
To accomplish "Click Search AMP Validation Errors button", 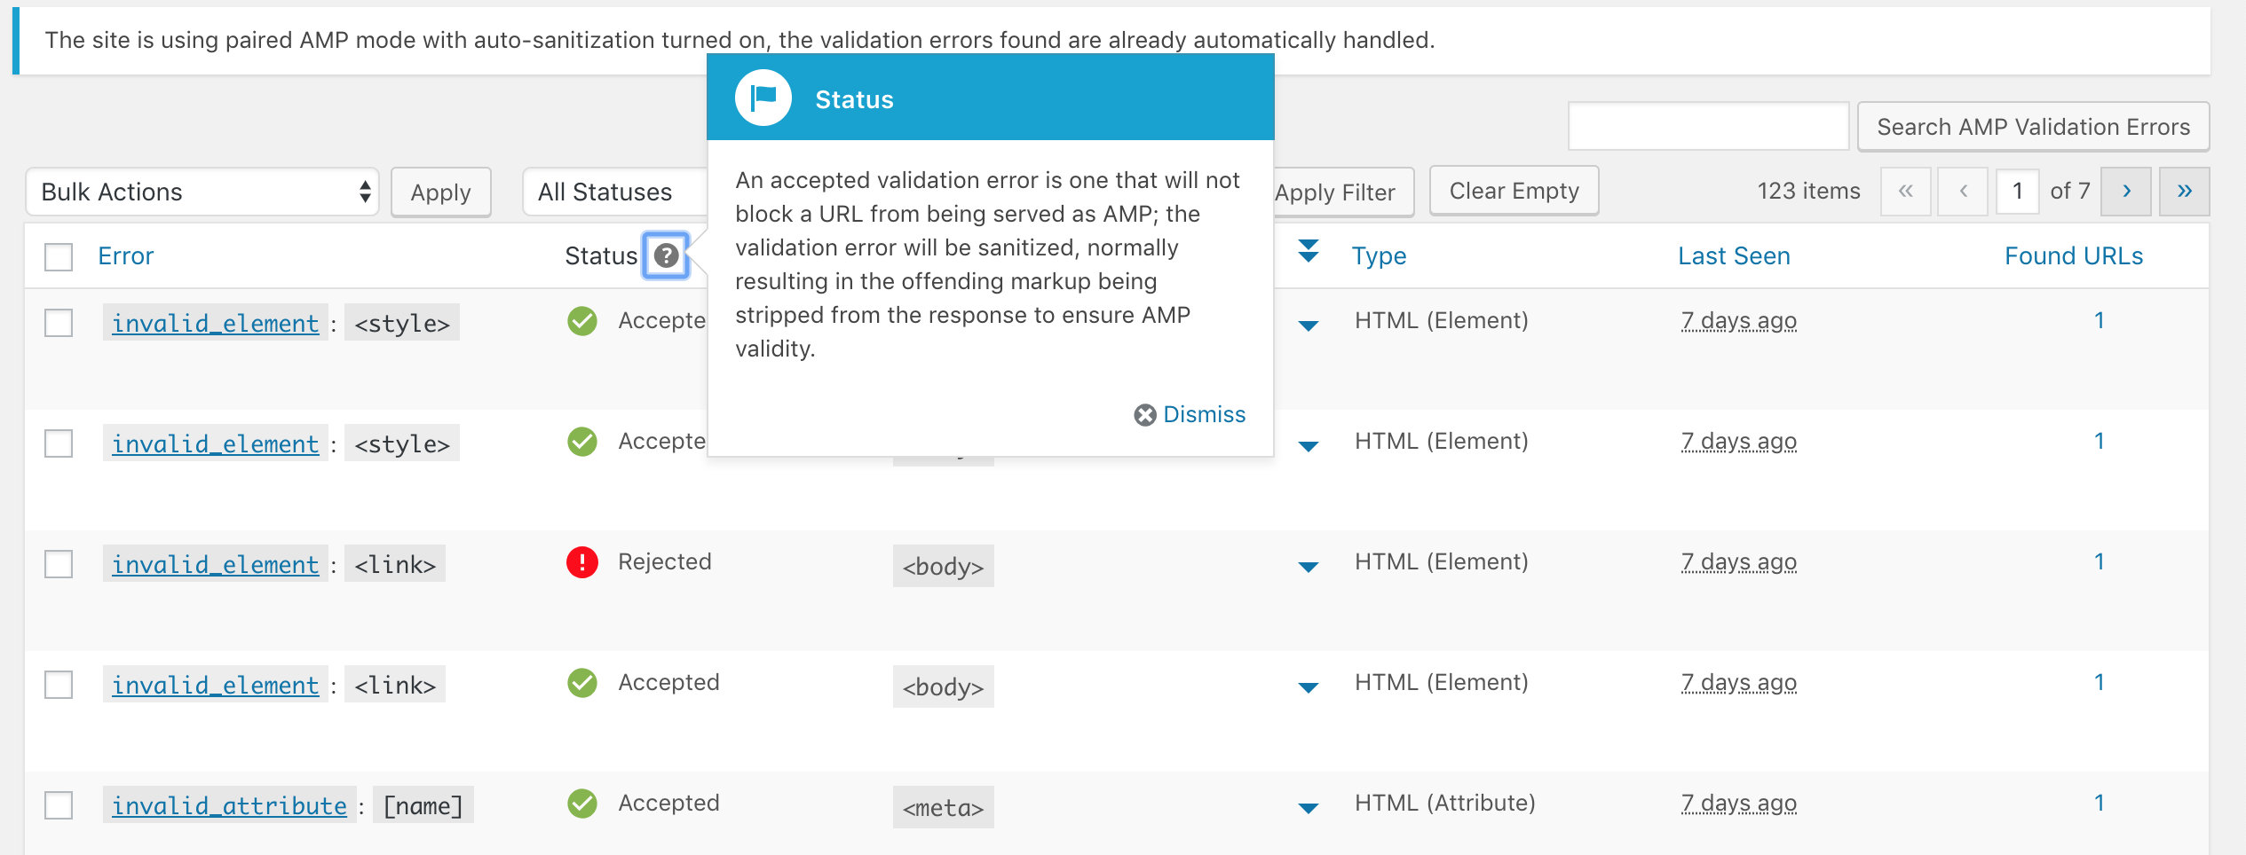I will coord(2033,127).
